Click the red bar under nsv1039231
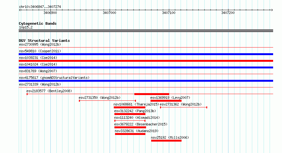The height and width of the screenshot is (153, 282). (146, 61)
